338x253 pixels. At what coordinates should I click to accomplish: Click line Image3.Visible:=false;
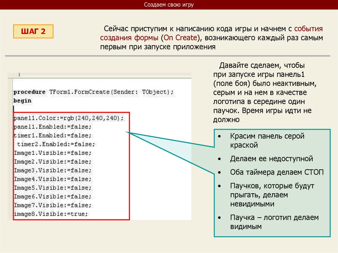(52, 171)
